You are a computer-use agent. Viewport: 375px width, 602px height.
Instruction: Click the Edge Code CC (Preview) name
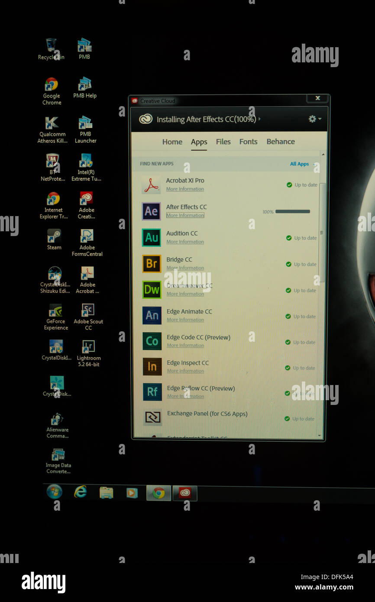click(x=199, y=337)
